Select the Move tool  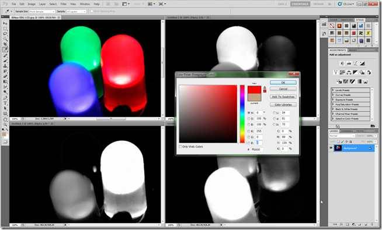click(5, 23)
